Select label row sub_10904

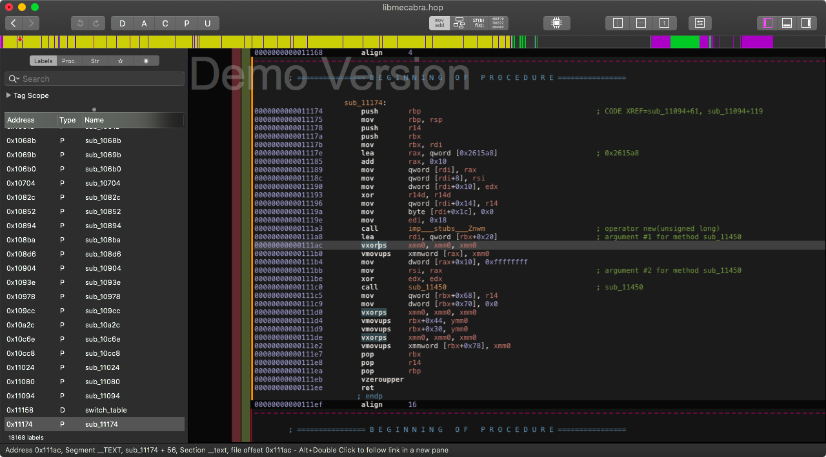(x=94, y=268)
